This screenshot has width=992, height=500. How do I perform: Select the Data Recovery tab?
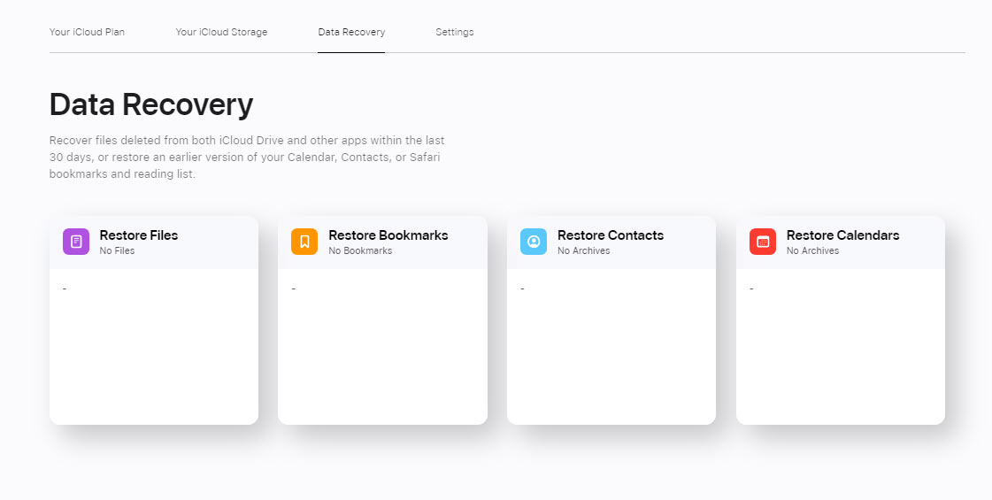coord(351,32)
